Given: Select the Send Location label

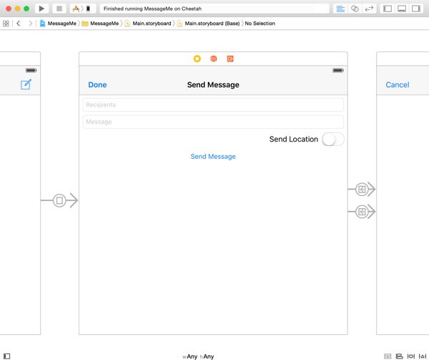Looking at the screenshot, I should tap(294, 139).
